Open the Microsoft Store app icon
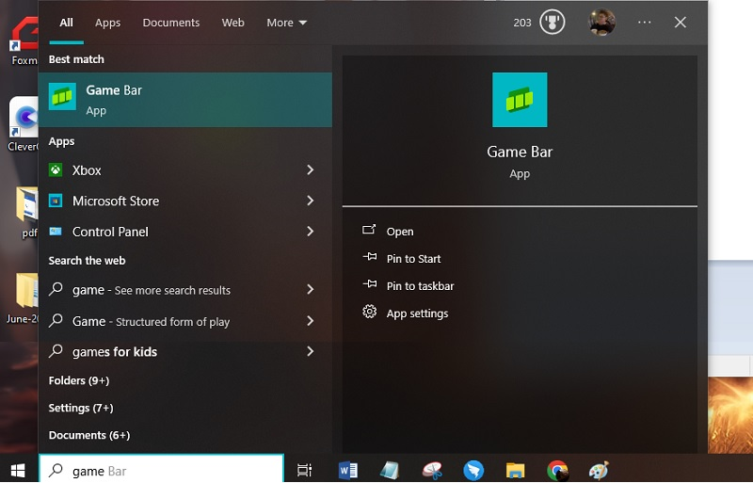The height and width of the screenshot is (483, 753). point(56,201)
